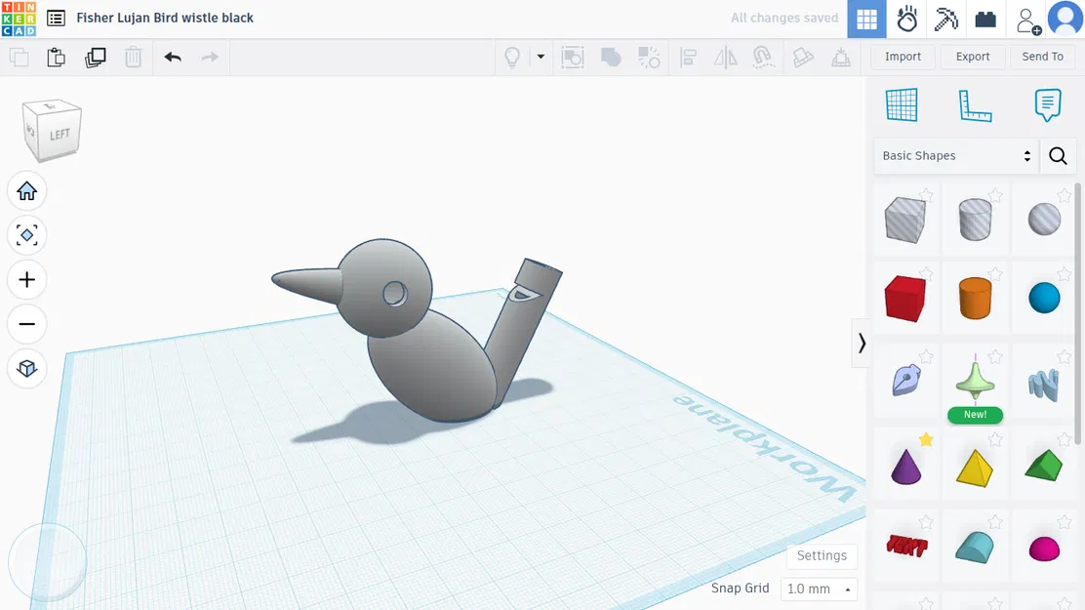Select the orange Cylinder shape
The image size is (1085, 610).
(x=975, y=299)
